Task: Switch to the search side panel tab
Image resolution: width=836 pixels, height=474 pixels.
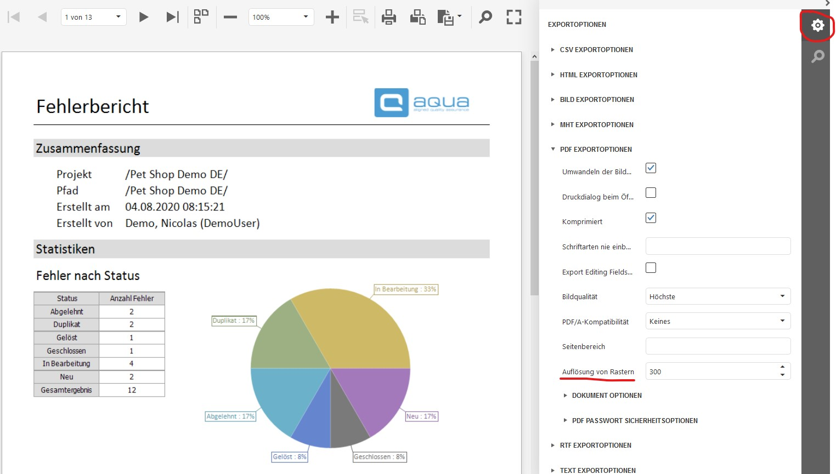Action: [x=817, y=56]
